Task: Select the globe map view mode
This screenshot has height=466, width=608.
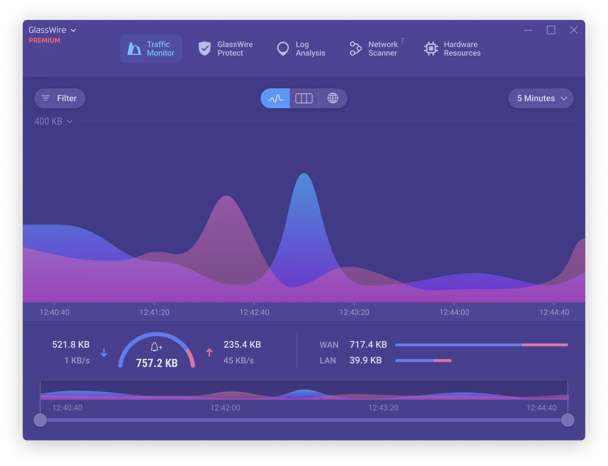Action: [333, 98]
